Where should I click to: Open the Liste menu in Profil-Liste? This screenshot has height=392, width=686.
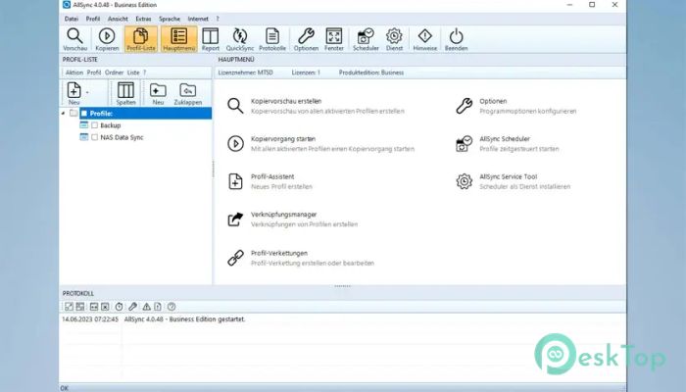point(133,73)
